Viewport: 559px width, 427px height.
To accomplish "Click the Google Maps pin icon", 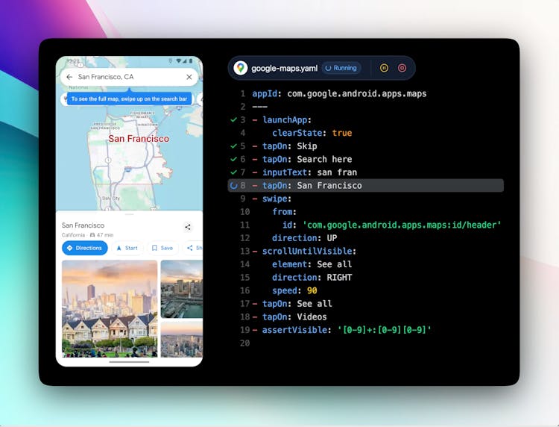I will click(x=240, y=68).
